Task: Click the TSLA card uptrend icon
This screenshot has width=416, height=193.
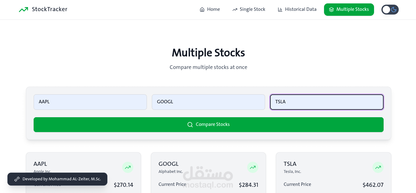Action: point(378,168)
